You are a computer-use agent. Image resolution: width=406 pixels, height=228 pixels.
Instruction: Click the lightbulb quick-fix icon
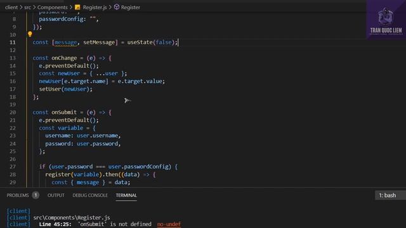point(30,34)
